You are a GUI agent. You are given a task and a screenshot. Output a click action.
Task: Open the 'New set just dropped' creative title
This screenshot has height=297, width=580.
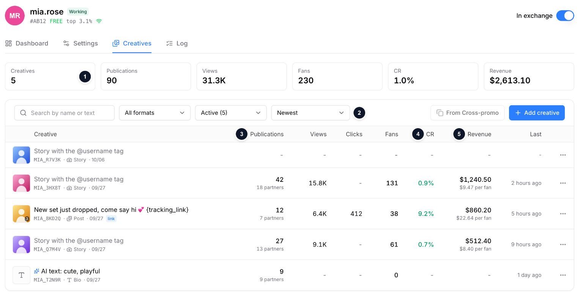[x=111, y=209]
